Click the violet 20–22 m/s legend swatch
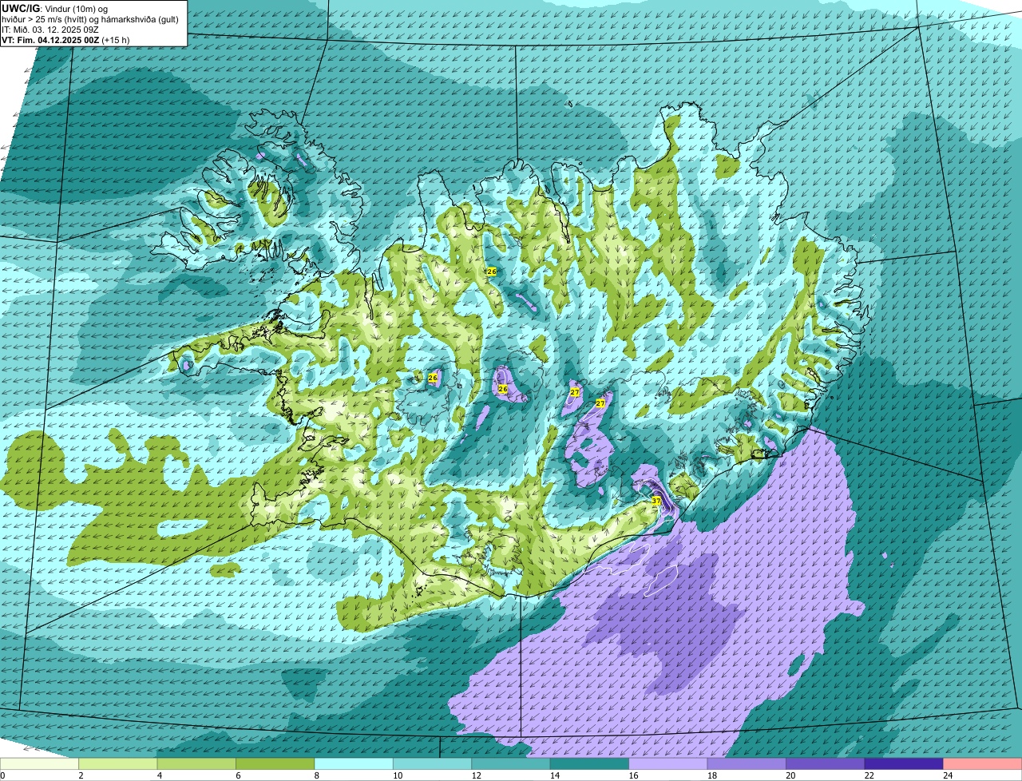The image size is (1022, 781). click(826, 764)
